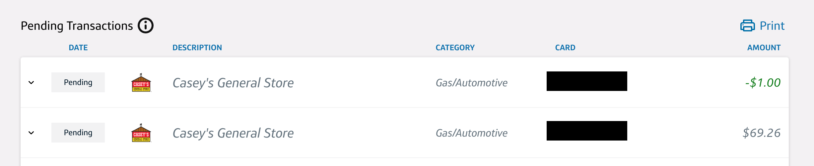Open Casey's General Store description for -$1.00 row
Screen dimensions: 814x166
pos(233,83)
